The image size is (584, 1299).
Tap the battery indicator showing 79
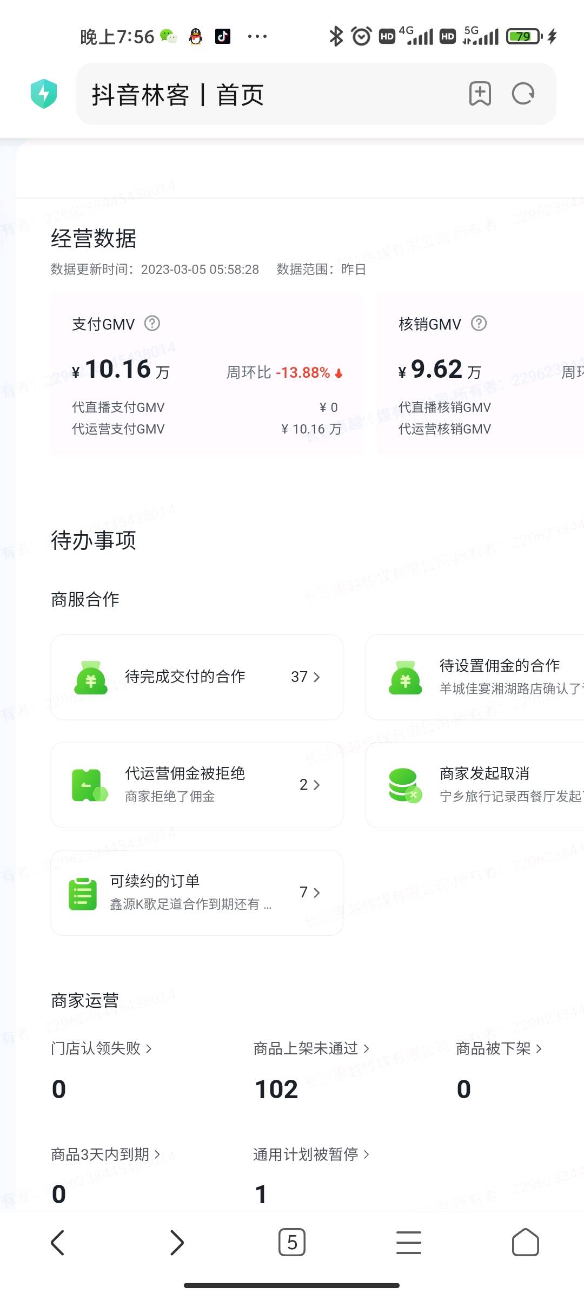[x=525, y=36]
